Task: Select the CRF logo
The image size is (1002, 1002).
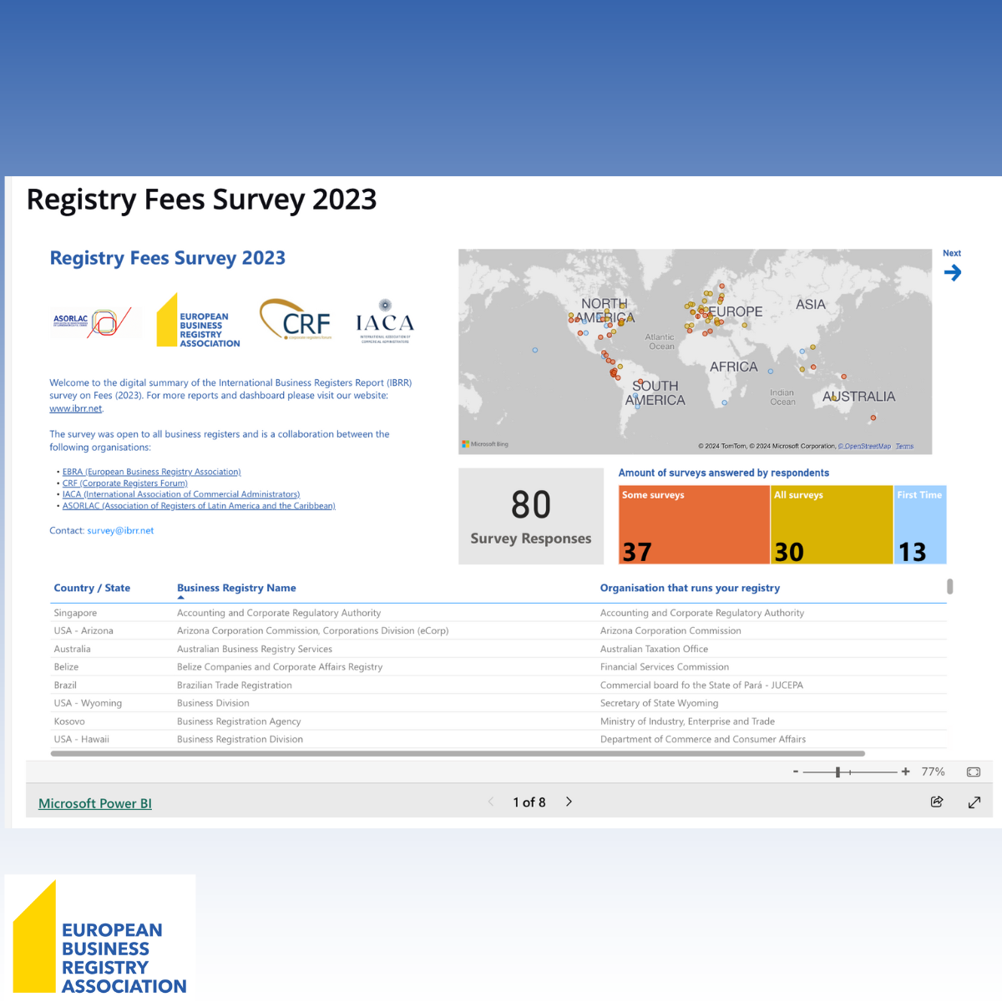Action: tap(295, 320)
